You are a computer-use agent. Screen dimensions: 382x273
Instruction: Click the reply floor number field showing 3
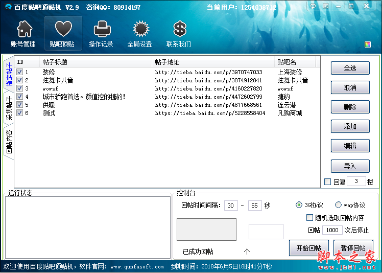click(356, 181)
